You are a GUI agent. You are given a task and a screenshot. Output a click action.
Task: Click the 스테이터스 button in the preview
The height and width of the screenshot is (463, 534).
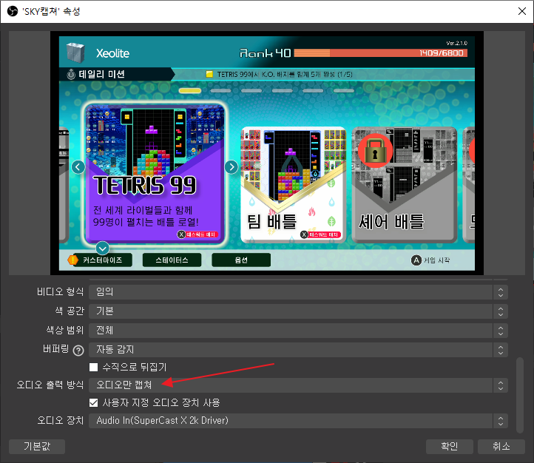(x=172, y=260)
